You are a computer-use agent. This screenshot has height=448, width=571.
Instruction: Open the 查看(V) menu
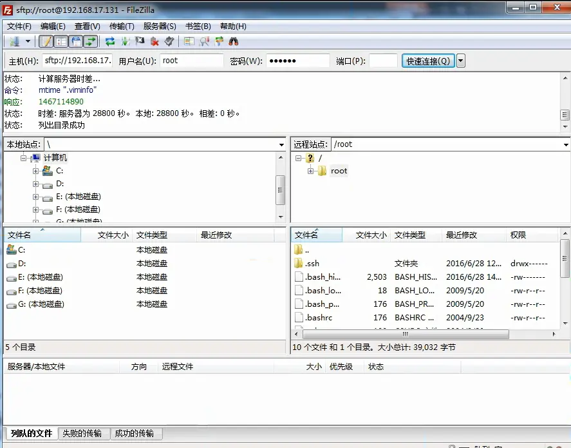pyautogui.click(x=88, y=26)
